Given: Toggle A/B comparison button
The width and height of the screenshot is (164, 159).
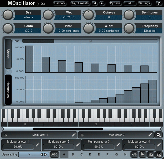Looking at the screenshot, I should pyautogui.click(x=134, y=155).
